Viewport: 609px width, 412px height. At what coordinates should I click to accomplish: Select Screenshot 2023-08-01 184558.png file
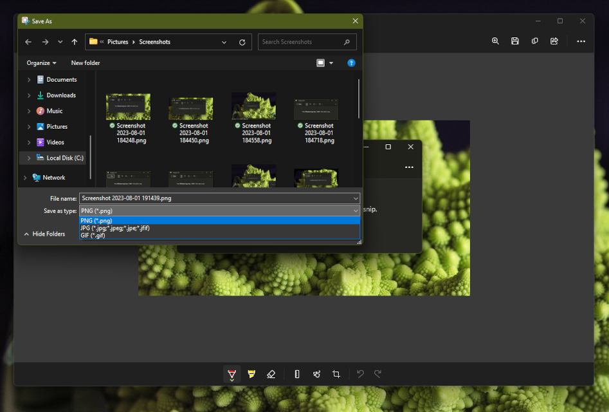pyautogui.click(x=253, y=118)
